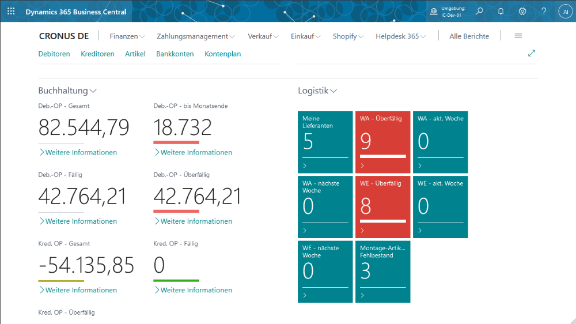Weitere Informationen under Deb.-OP - bis Monatsende
This screenshot has height=324, width=576.
193,152
